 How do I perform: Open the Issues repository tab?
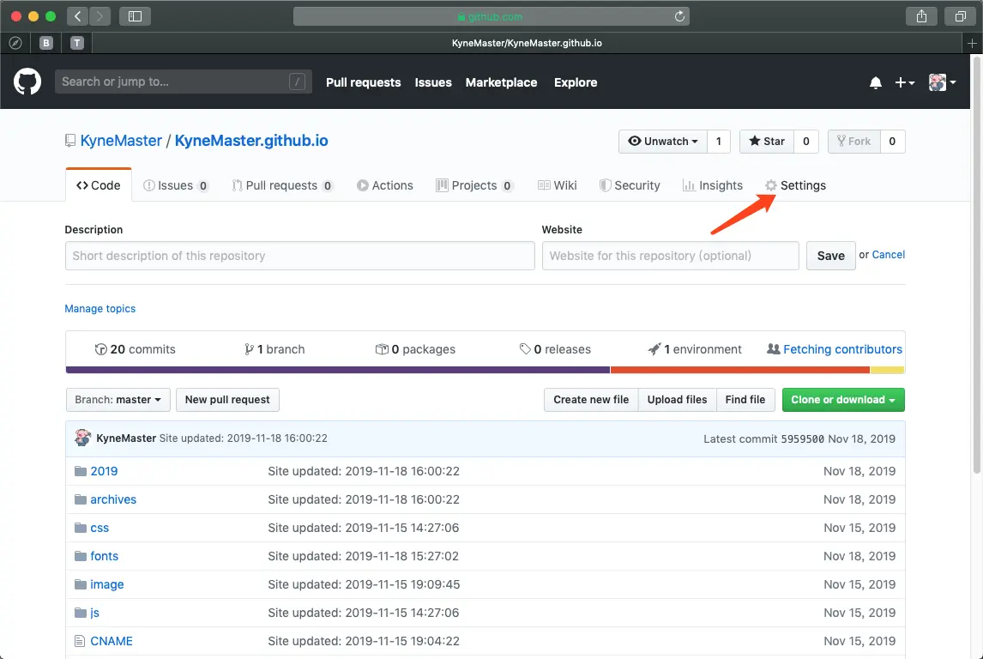(176, 185)
